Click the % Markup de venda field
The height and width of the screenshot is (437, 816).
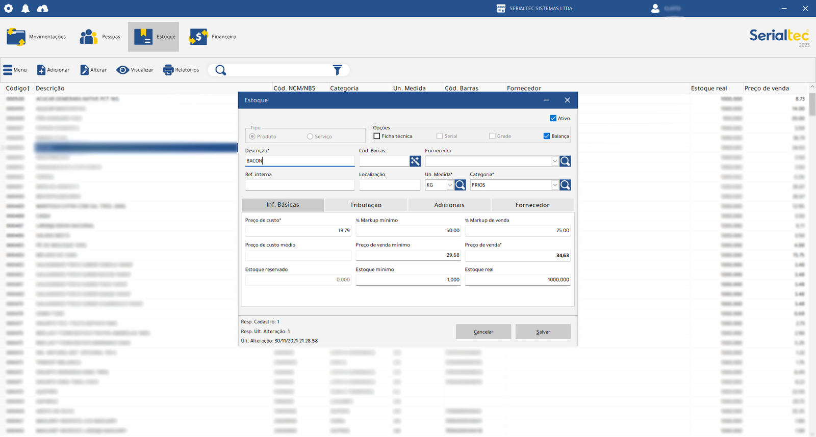(518, 231)
